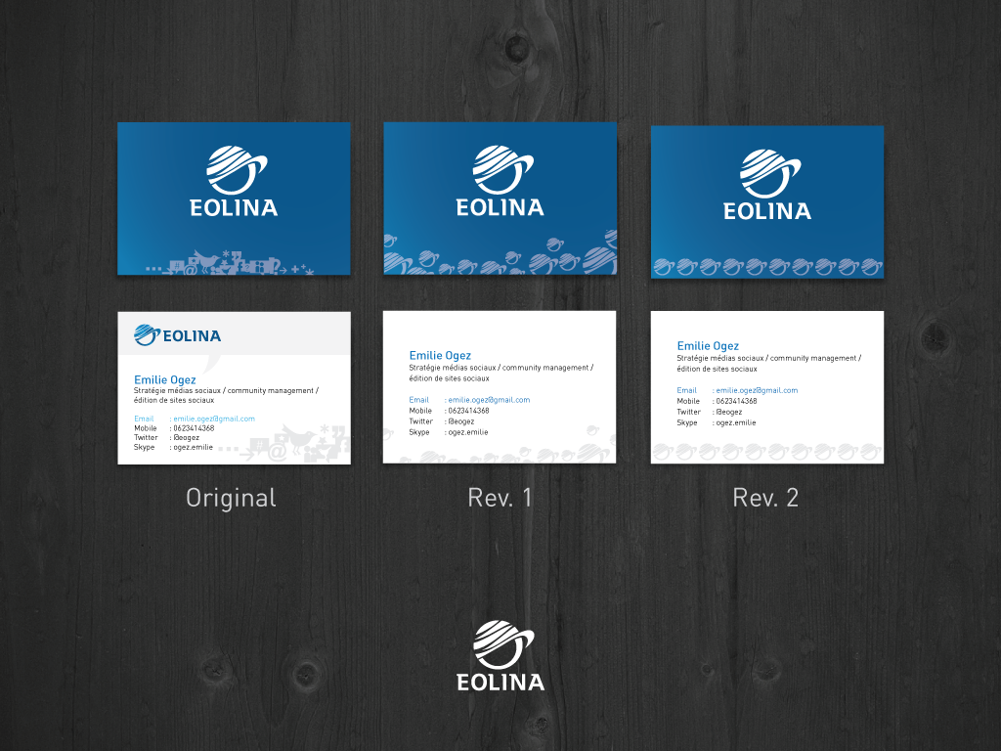Image resolution: width=1001 pixels, height=751 pixels.
Task: Select the Rev. 1 label under the second design
Action: click(500, 497)
